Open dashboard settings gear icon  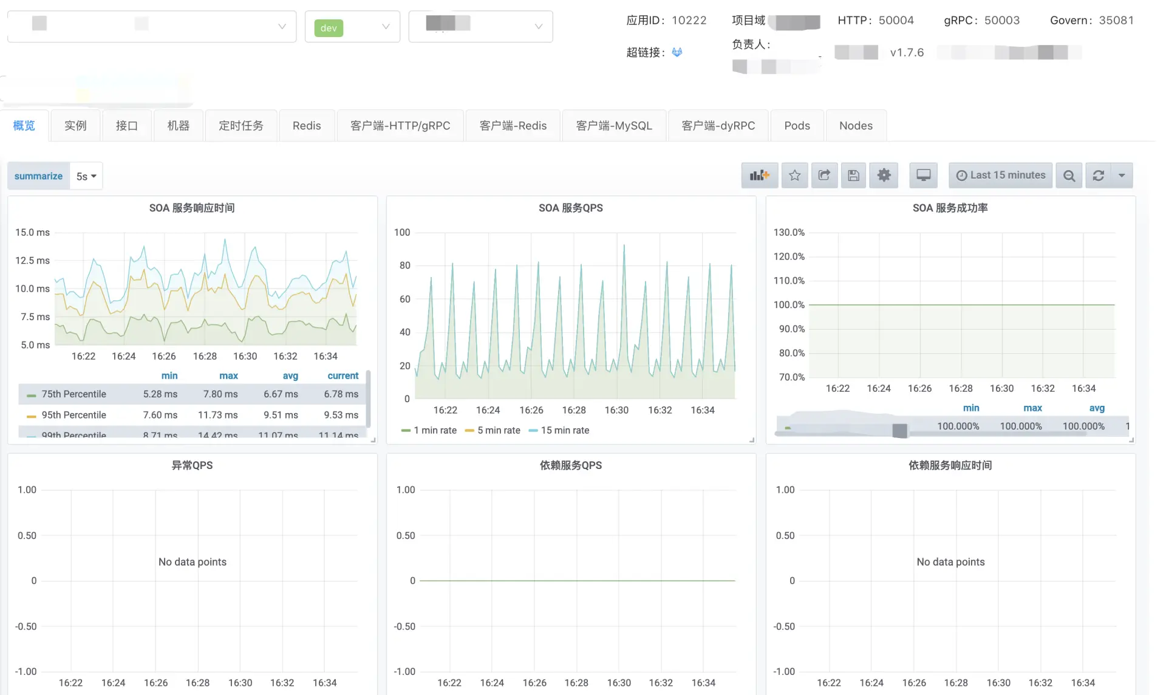click(884, 176)
